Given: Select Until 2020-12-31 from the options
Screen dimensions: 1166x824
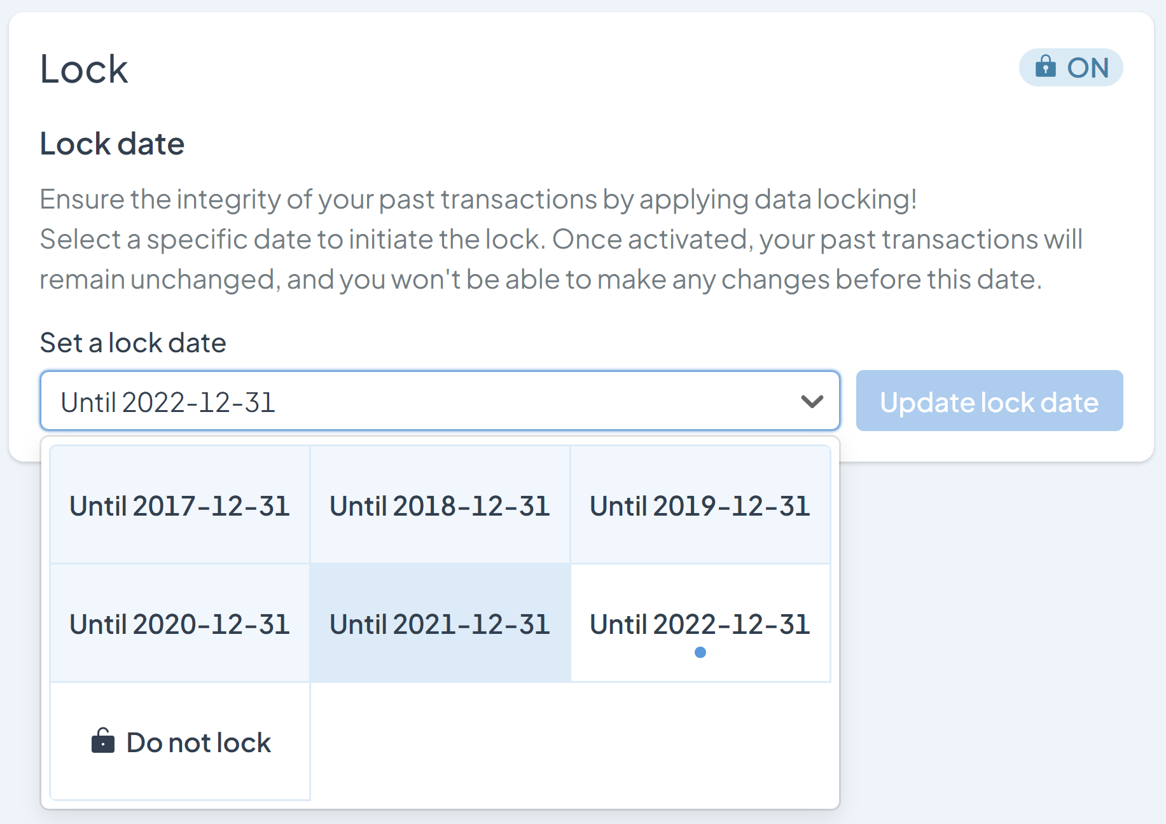Looking at the screenshot, I should [x=179, y=624].
